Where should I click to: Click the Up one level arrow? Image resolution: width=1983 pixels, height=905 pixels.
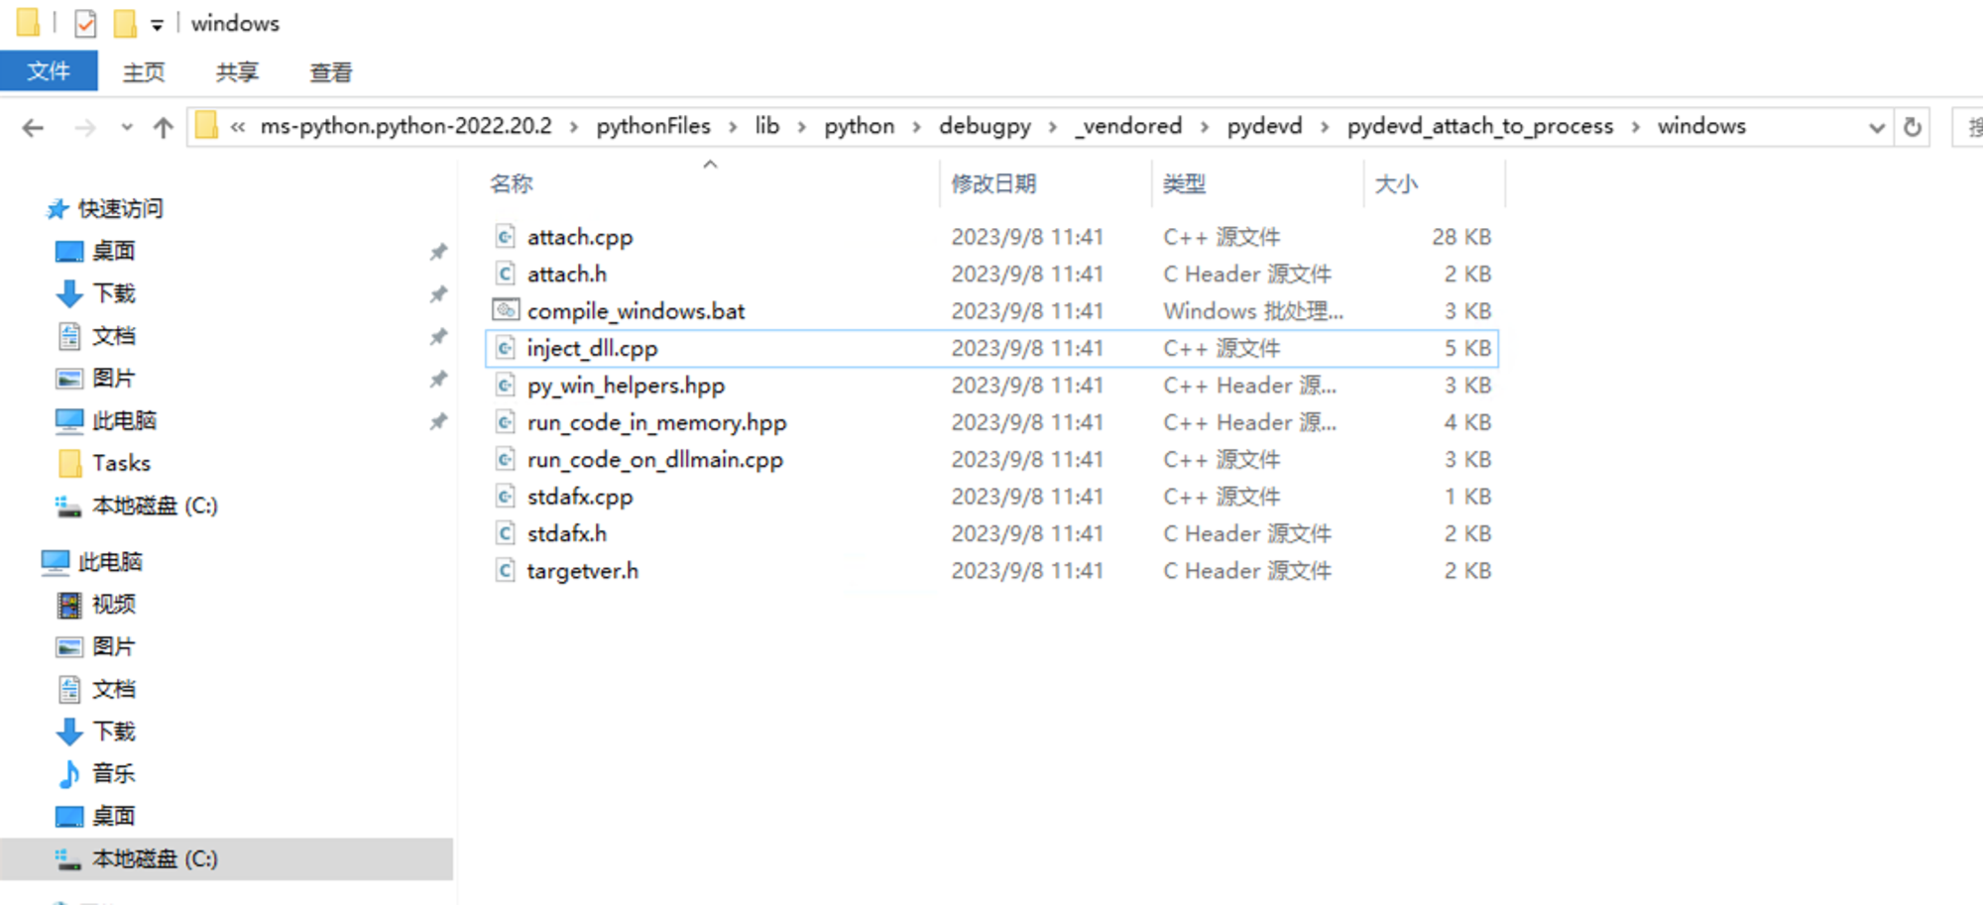tap(163, 127)
